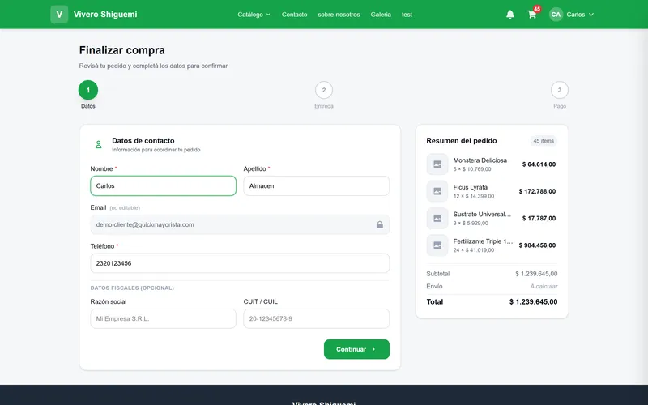Screen dimensions: 648x405
Task: Click the Envío 'A calcular' text
Action: point(544,287)
